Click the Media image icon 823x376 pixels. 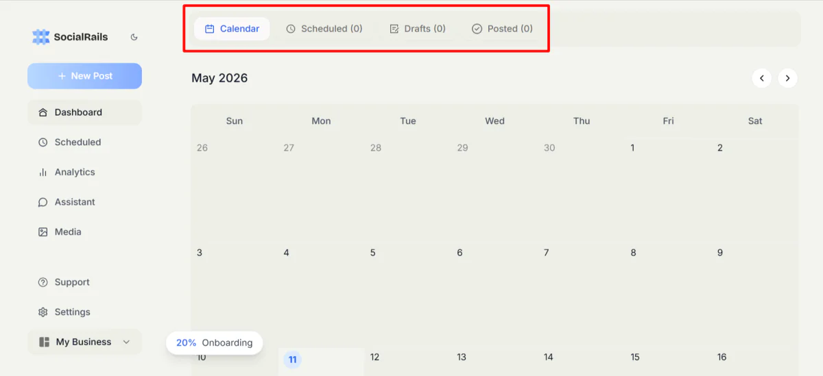click(x=43, y=232)
